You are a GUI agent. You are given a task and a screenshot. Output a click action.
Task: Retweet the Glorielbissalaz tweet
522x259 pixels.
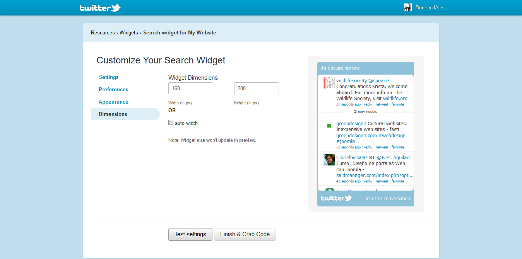coord(382,181)
